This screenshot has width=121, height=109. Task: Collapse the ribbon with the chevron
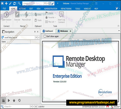[119, 26]
